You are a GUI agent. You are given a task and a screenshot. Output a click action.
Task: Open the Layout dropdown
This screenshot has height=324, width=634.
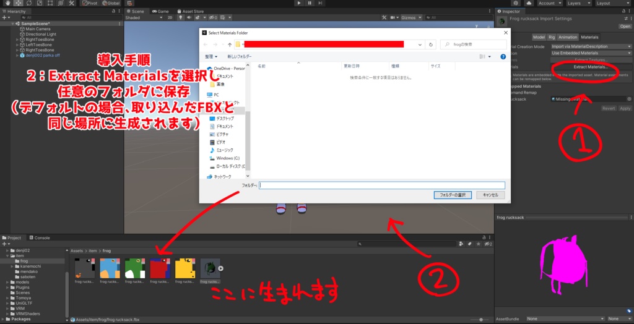(612, 3)
